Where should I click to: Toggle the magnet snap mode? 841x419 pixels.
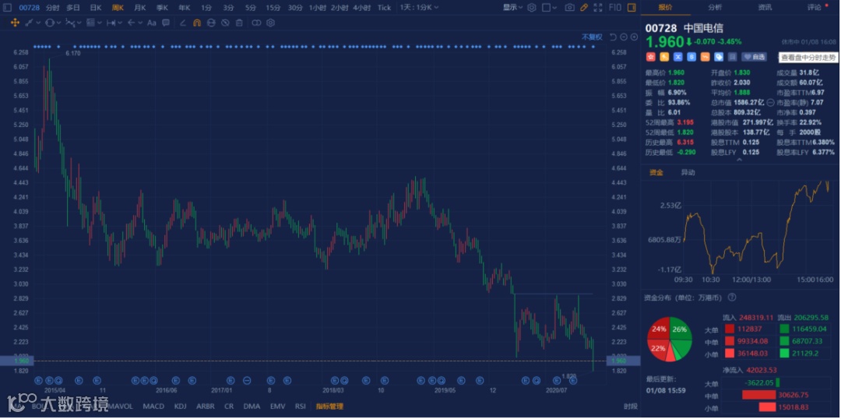[197, 23]
